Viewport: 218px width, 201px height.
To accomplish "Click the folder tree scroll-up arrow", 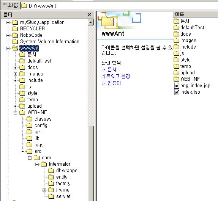I will coord(91,22).
